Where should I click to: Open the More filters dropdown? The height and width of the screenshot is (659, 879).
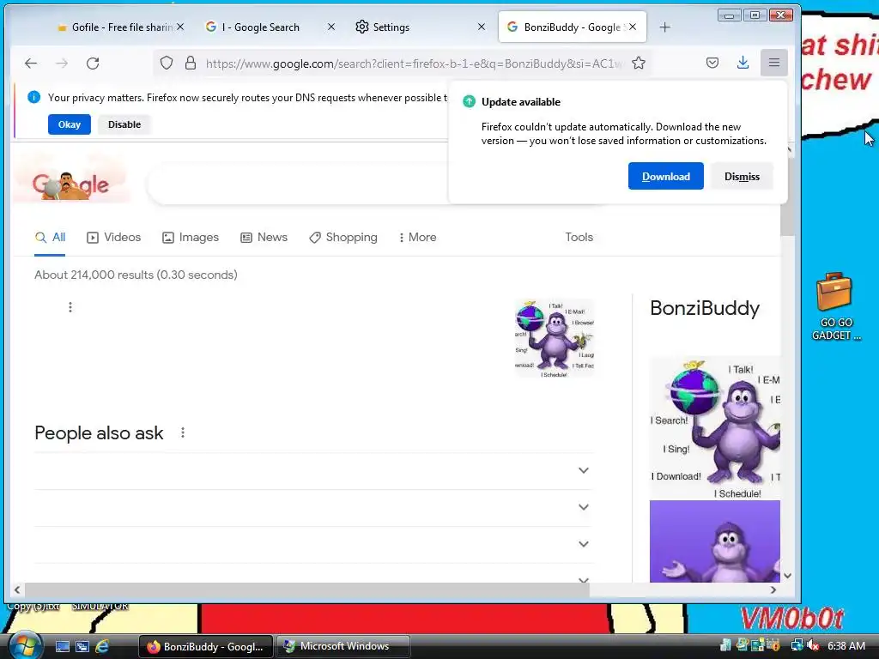[418, 237]
